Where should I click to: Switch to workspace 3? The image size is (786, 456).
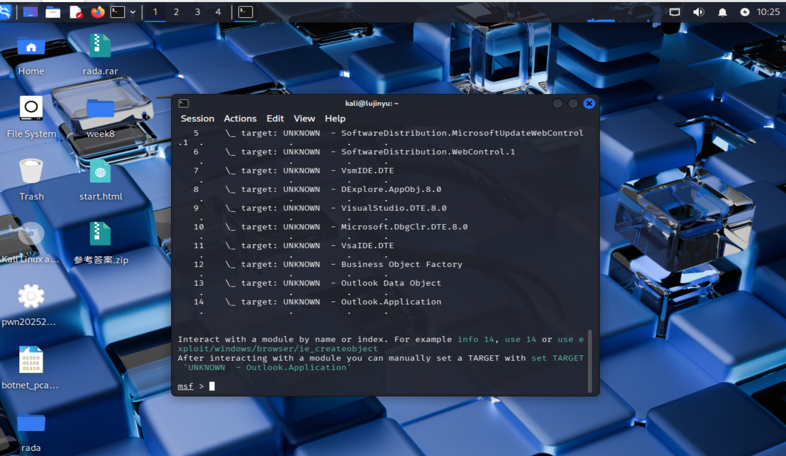coord(197,12)
